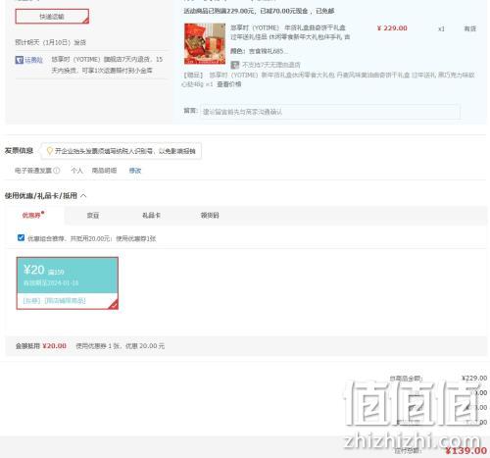490x458 pixels.
Task: Uncheck the 优惠组合推荐 checkbox
Action: click(21, 237)
